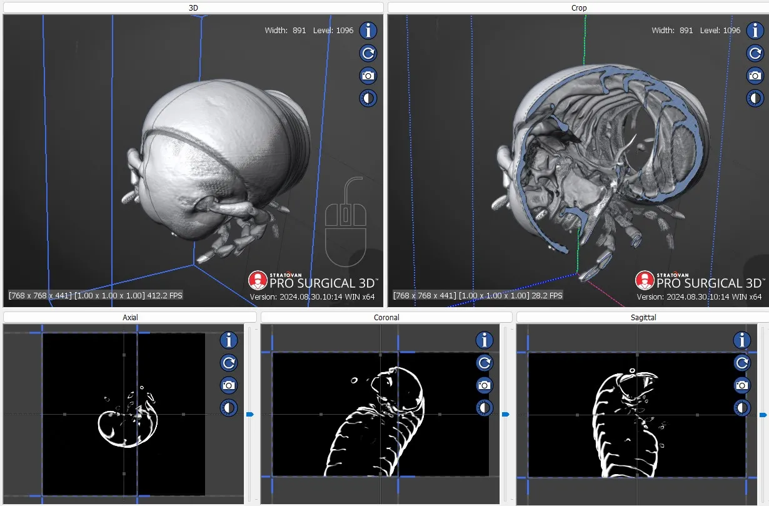Screen dimensions: 769x506
Task: Show info for the Crop view
Action: tap(755, 30)
